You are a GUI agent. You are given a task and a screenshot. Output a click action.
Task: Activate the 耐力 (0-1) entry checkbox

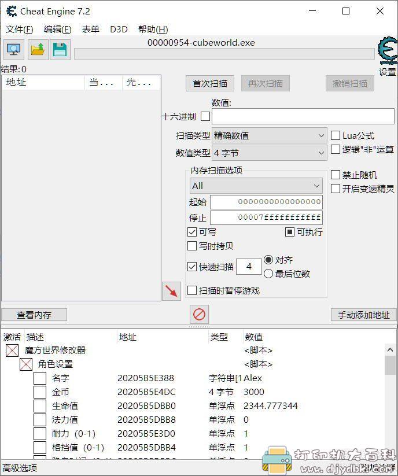tap(40, 434)
